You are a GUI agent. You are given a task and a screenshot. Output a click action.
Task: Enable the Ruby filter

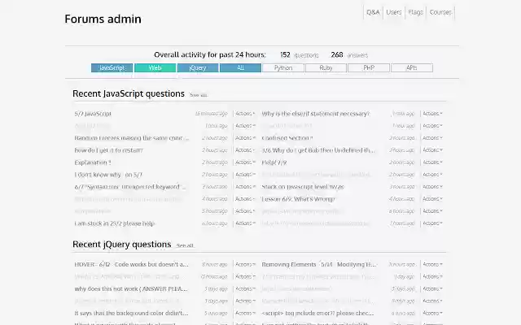(326, 67)
